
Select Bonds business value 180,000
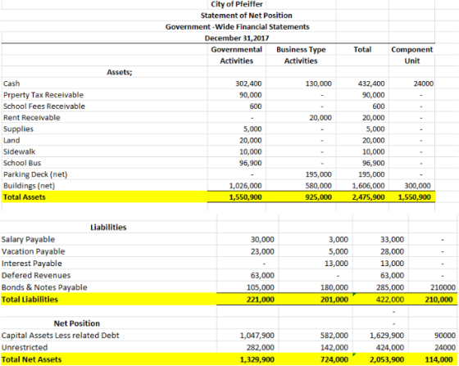click(x=334, y=287)
